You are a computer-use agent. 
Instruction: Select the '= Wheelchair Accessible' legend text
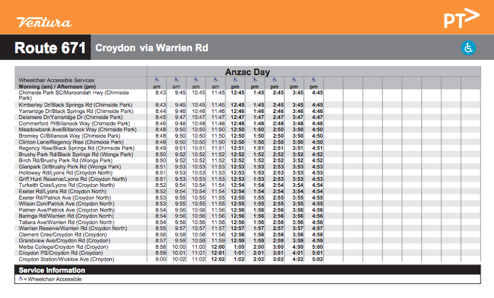pyautogui.click(x=53, y=279)
